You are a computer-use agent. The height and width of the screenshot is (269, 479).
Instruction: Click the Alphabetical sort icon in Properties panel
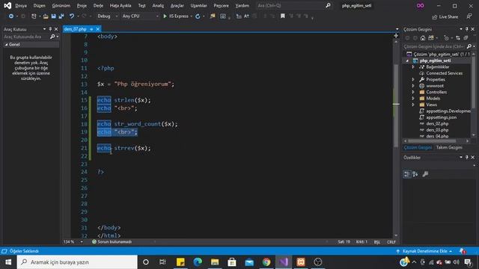point(415,174)
